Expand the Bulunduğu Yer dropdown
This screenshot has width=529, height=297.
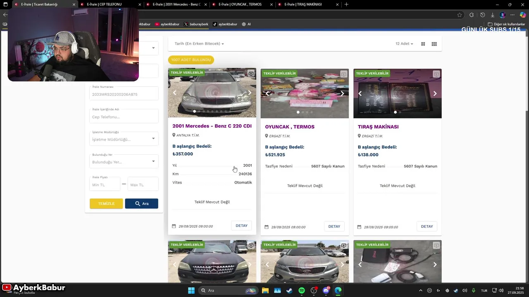coord(153,161)
